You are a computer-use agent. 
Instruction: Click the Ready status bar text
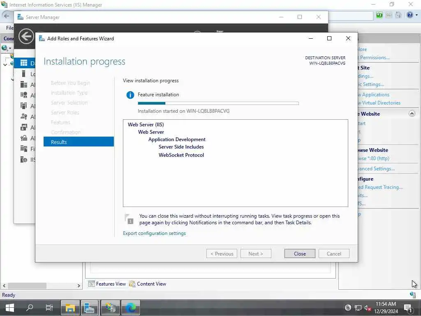9,295
